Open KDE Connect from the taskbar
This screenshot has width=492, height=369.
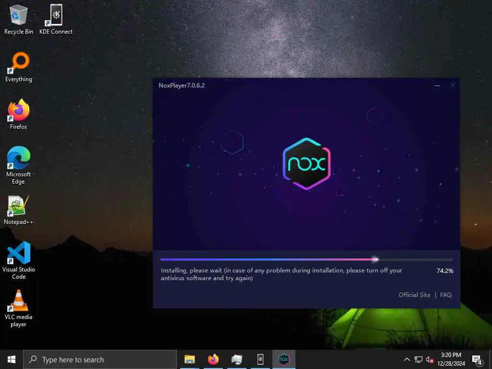point(260,359)
